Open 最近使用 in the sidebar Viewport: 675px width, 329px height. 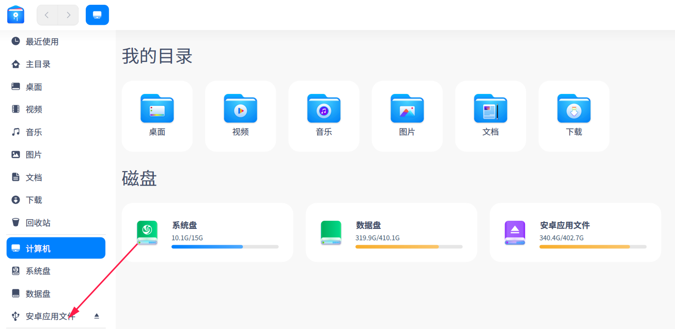(56, 41)
